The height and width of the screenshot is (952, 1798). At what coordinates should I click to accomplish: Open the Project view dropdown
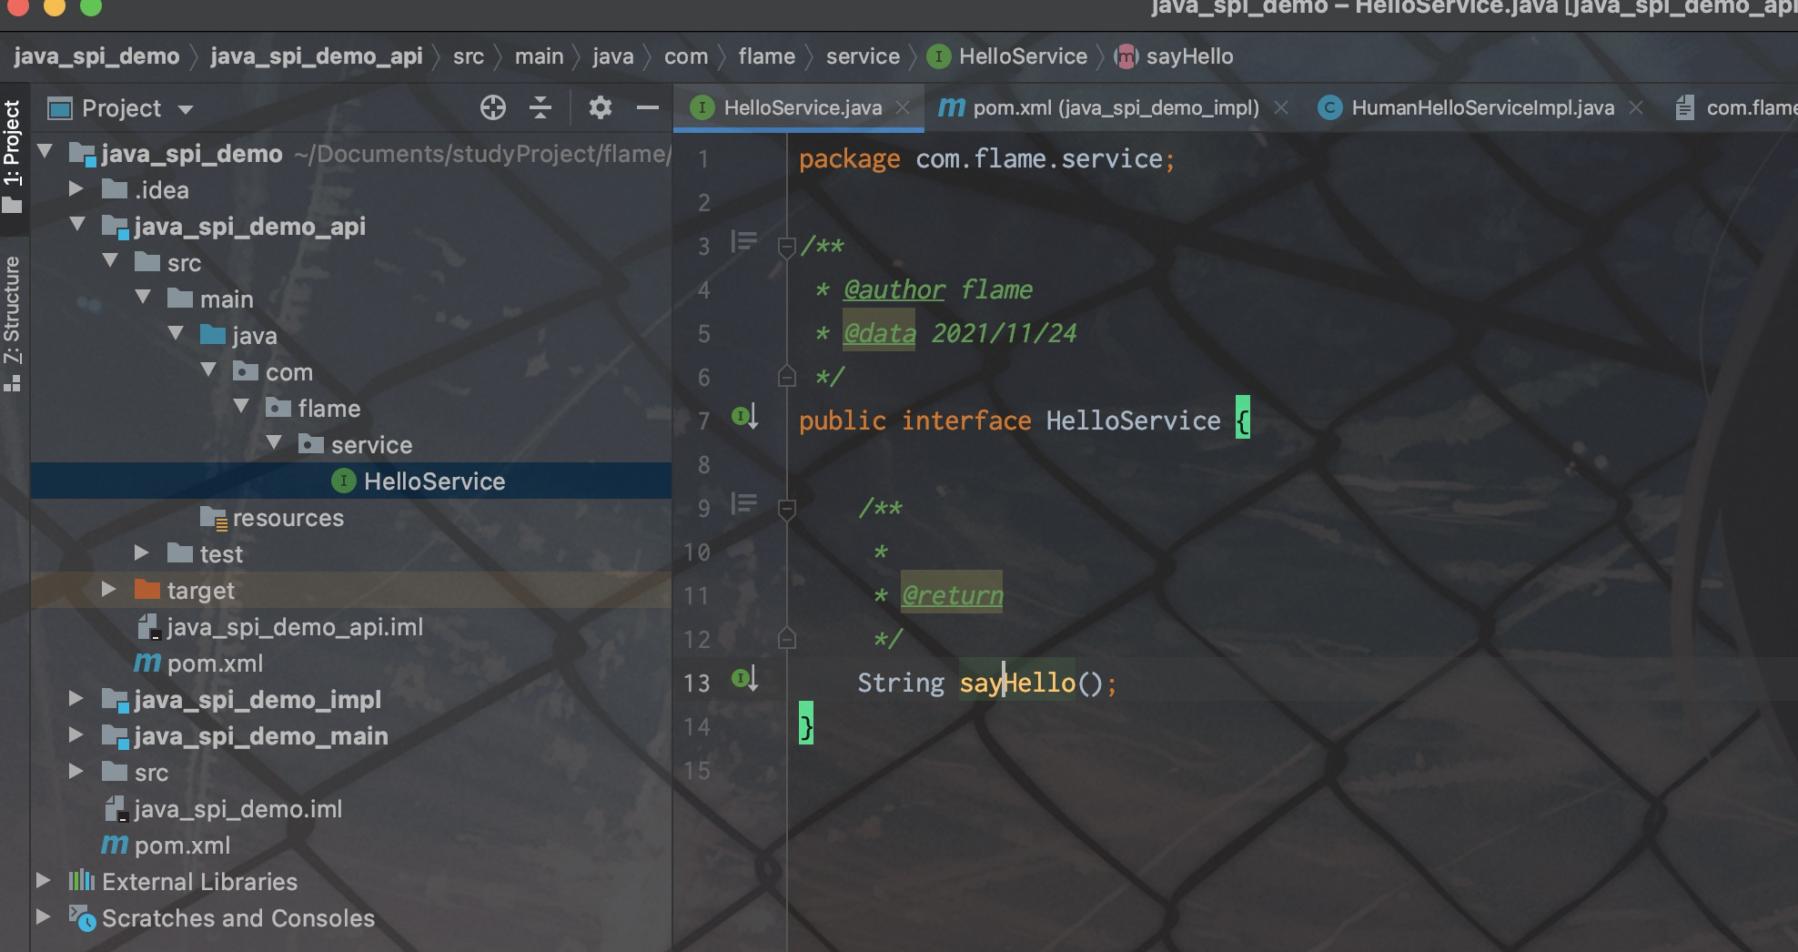[186, 109]
